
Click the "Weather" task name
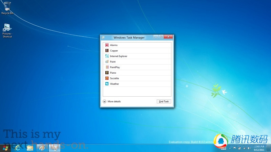(x=114, y=84)
